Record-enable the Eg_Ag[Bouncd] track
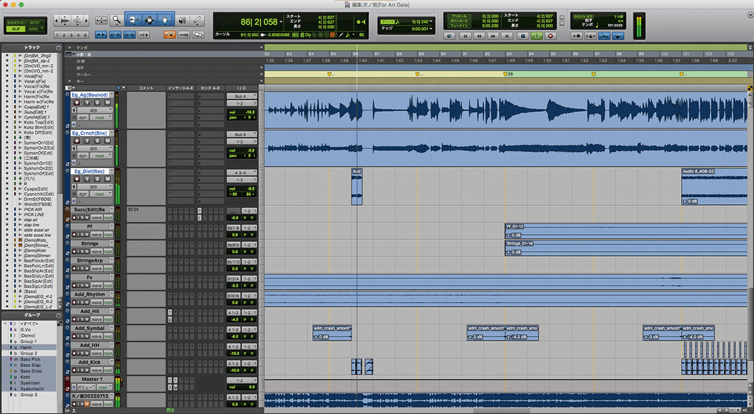The image size is (754, 414). [77, 102]
